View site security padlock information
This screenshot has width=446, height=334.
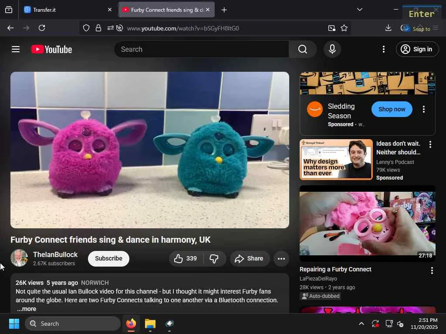click(x=98, y=28)
